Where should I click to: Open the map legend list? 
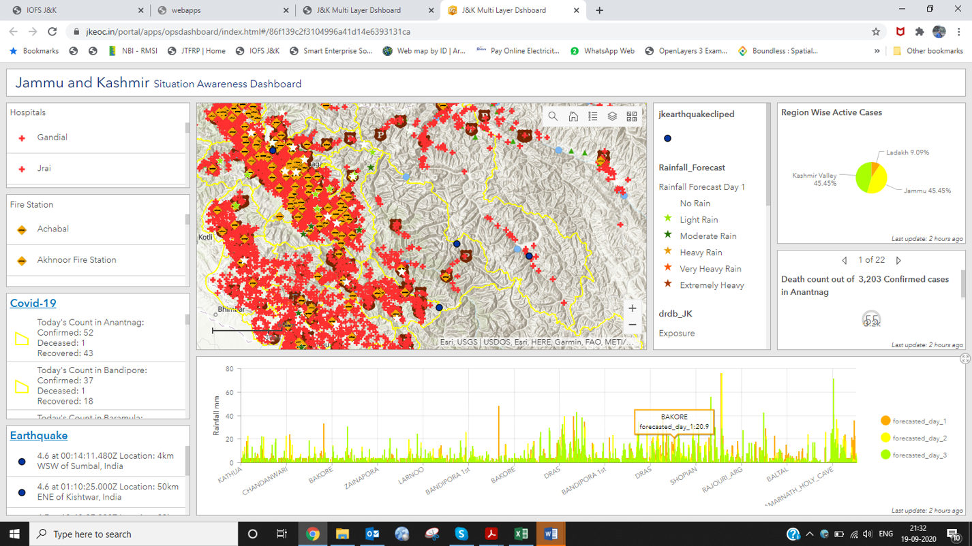[x=592, y=116]
